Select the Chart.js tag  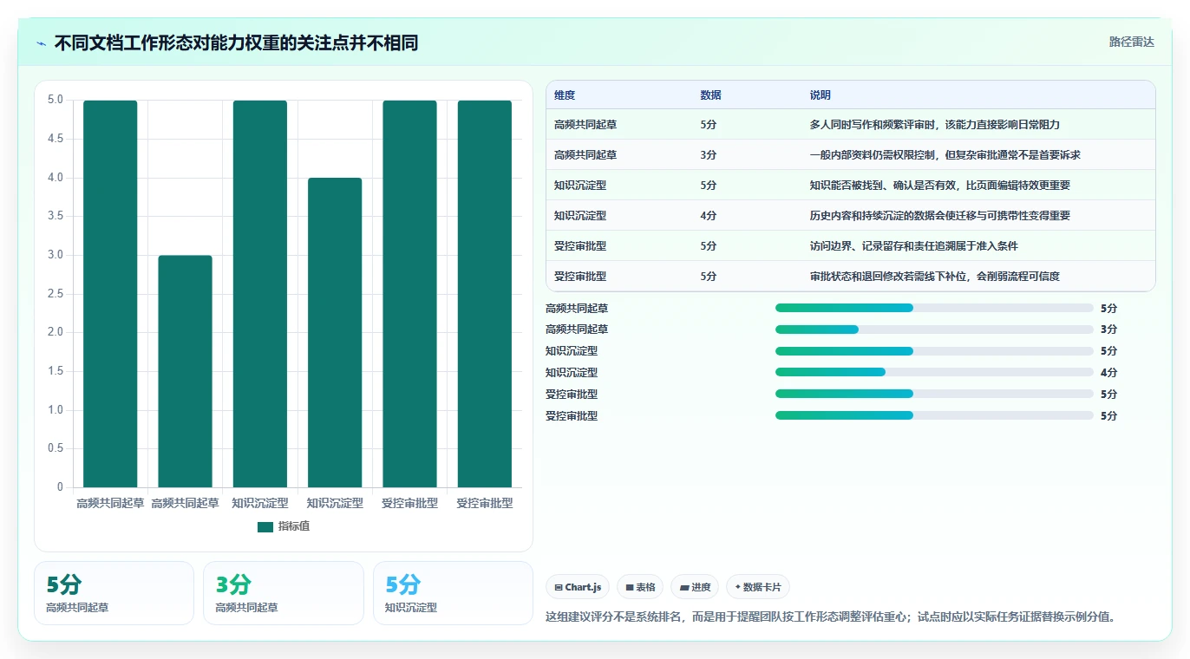tap(578, 587)
